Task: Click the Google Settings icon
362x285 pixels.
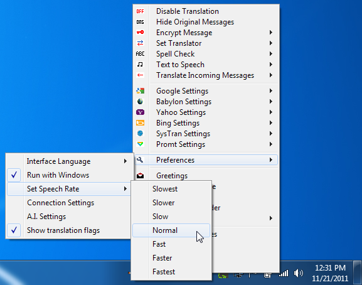Action: coord(140,91)
